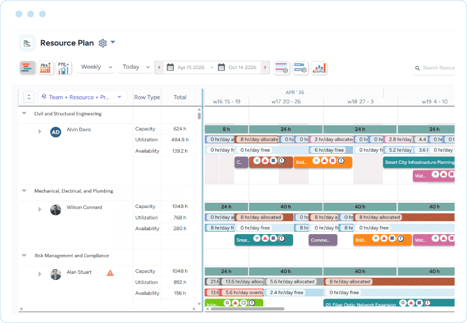
Task: Click the 8 hr/day allocated segment for Alvin Davis
Action: pos(257,139)
